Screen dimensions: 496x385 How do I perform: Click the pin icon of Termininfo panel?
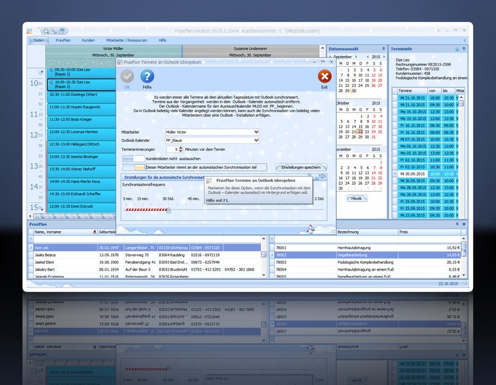[463, 49]
